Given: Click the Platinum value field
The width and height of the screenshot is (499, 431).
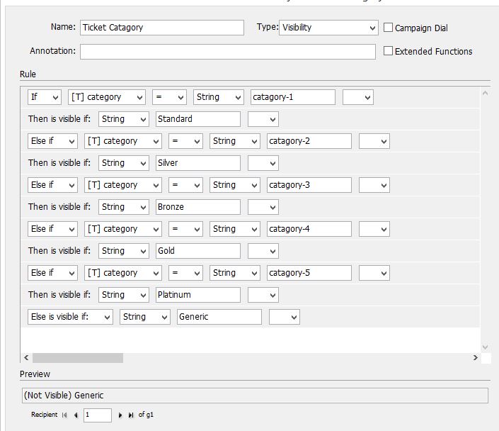Looking at the screenshot, I should coord(198,295).
